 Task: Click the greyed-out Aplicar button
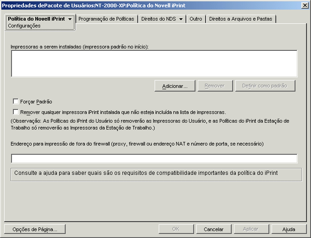[x=251, y=229]
